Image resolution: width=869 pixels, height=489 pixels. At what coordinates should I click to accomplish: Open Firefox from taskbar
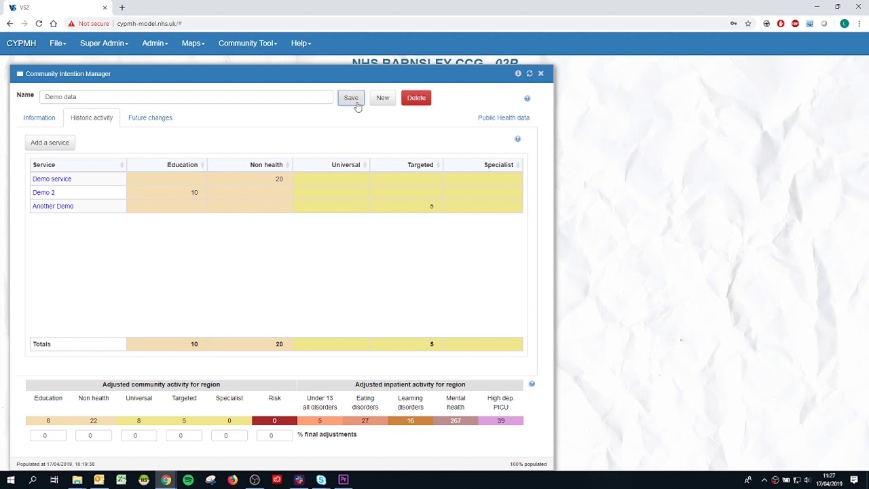click(x=233, y=479)
